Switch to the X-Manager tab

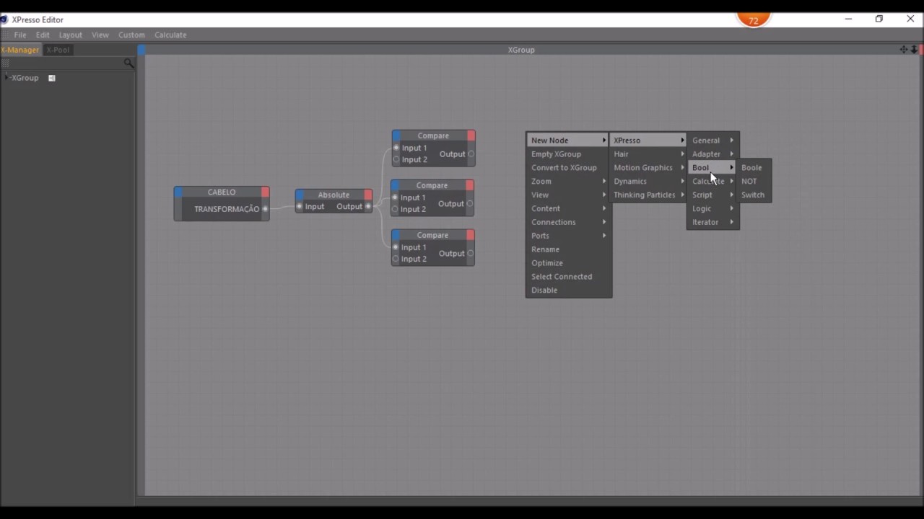[20, 50]
